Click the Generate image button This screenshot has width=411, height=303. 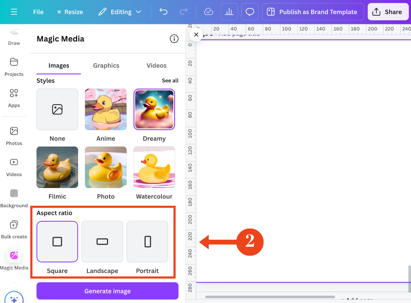click(107, 291)
